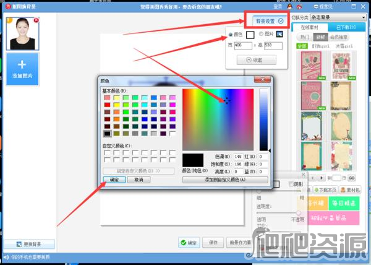This screenshot has width=371, height=265.
Task: Click confirm button in color dialog
Action: [114, 179]
